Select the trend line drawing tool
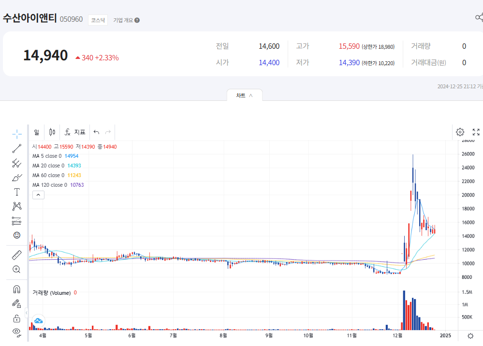The image size is (483, 346). [17, 149]
